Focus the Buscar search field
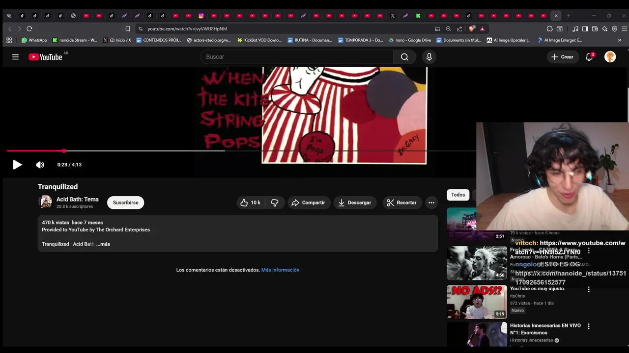The width and height of the screenshot is (629, 353). pos(296,57)
